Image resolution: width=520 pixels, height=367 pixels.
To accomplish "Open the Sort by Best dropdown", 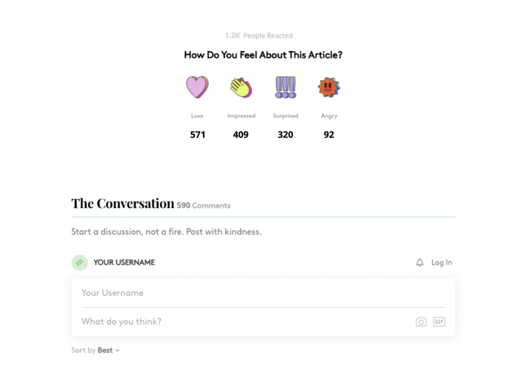I will 95,350.
